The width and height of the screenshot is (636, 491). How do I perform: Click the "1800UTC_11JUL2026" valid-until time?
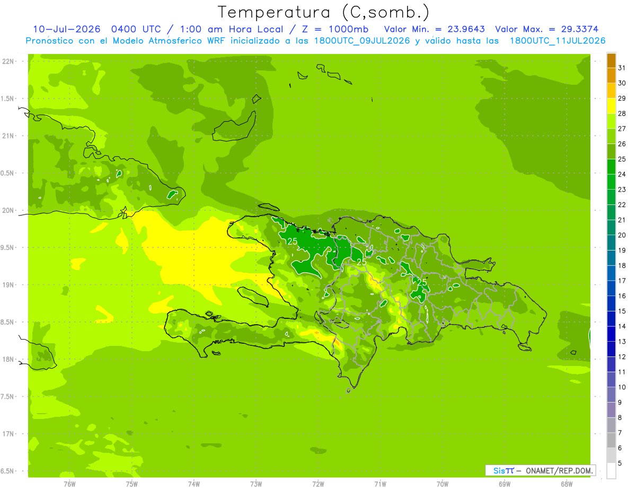(x=558, y=41)
